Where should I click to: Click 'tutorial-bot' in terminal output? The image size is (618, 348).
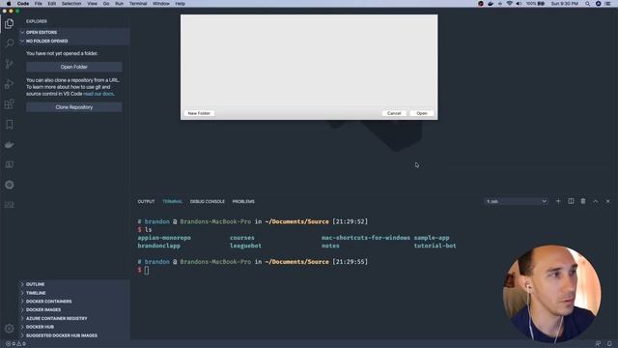pyautogui.click(x=435, y=246)
